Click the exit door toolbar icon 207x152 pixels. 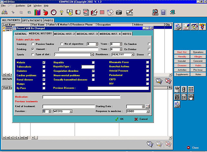(172, 13)
